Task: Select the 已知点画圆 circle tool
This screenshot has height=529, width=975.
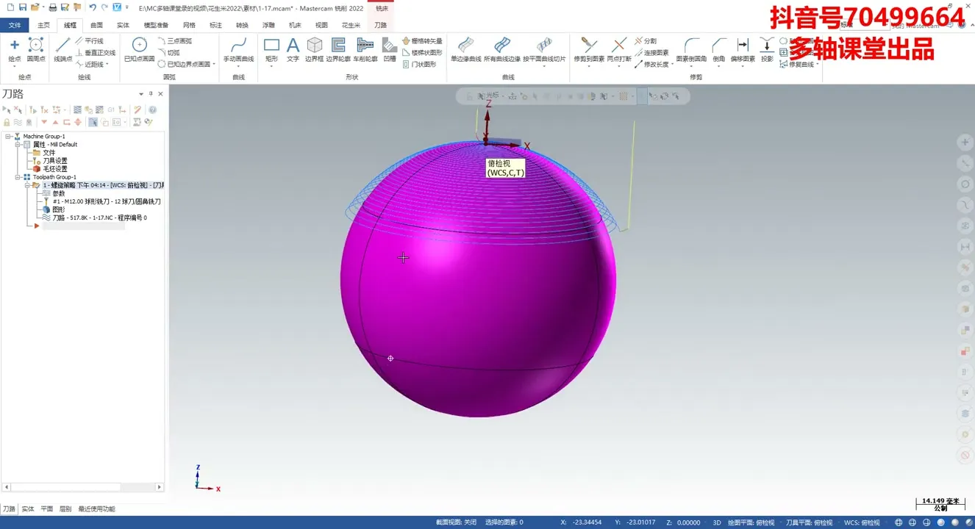Action: (139, 48)
